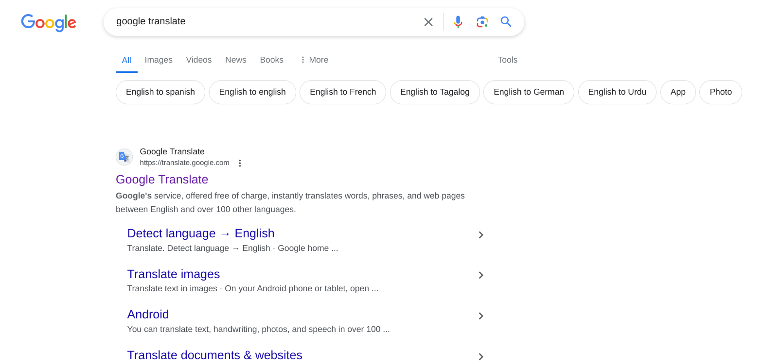Open the More search filters menu

(314, 60)
